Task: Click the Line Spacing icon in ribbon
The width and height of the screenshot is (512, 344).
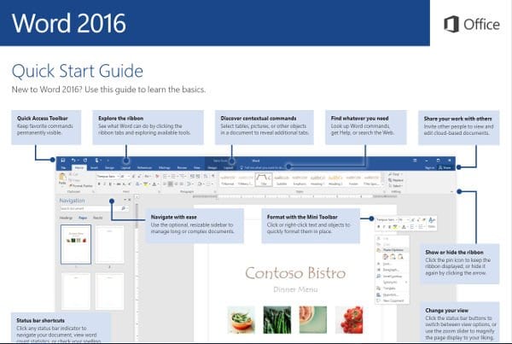Action: click(x=189, y=184)
